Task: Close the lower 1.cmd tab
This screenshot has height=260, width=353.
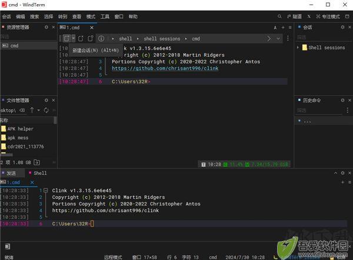Action: (32, 183)
